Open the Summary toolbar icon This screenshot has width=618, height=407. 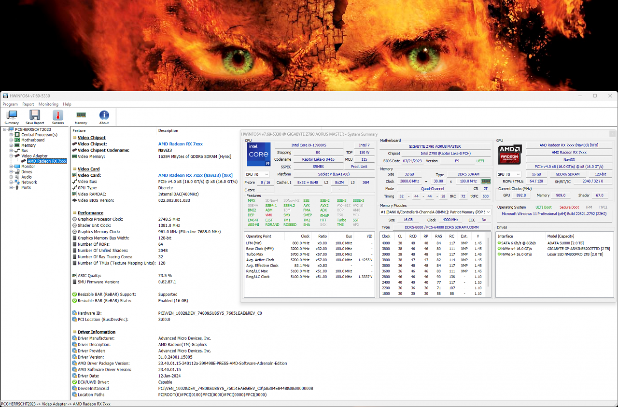(x=12, y=115)
